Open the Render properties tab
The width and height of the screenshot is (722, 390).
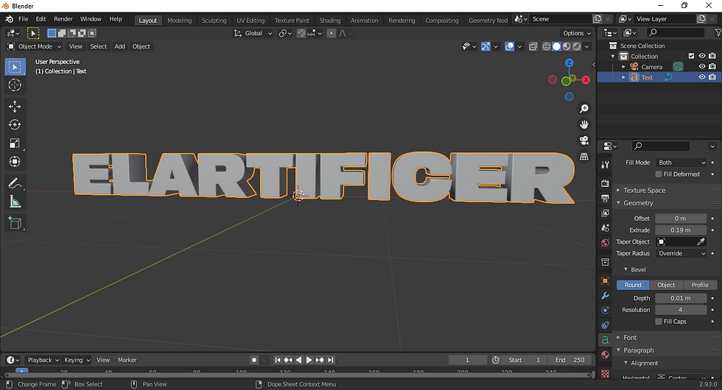pyautogui.click(x=605, y=183)
